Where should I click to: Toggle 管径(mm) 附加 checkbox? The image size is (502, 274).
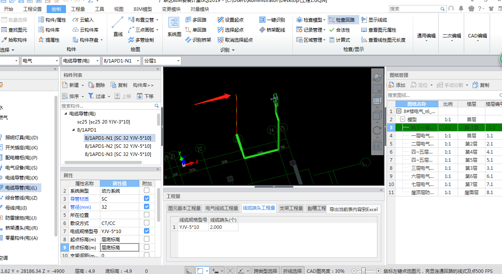coord(147,207)
